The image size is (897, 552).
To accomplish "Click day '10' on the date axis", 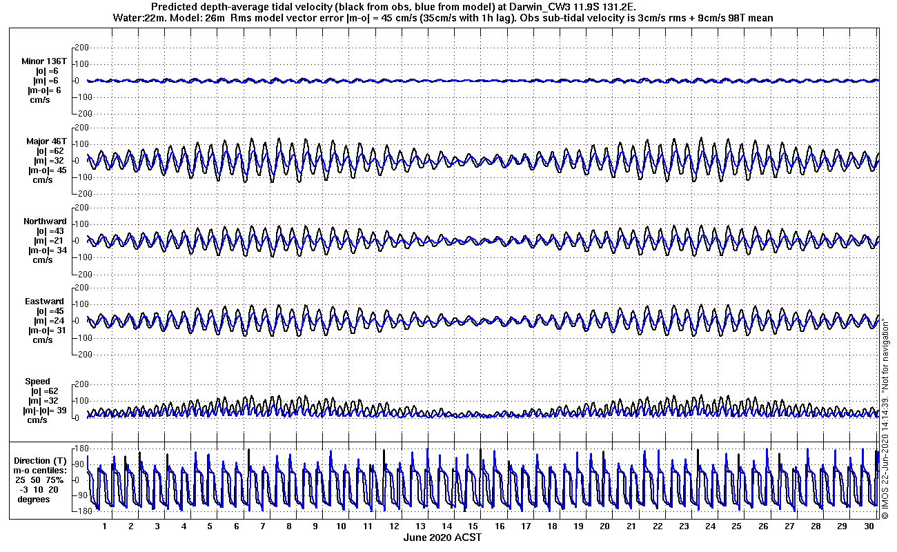I will click(x=341, y=526).
